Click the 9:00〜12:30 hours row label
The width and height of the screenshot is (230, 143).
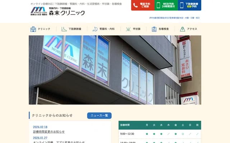(127, 134)
